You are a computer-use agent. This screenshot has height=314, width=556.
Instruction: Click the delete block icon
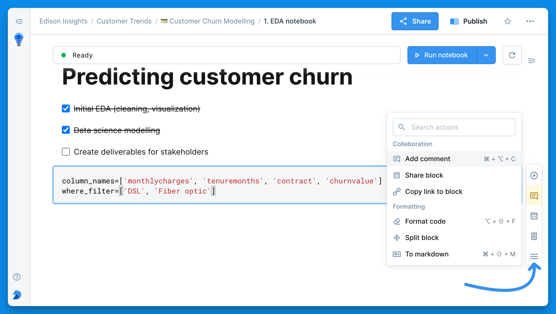point(534,236)
